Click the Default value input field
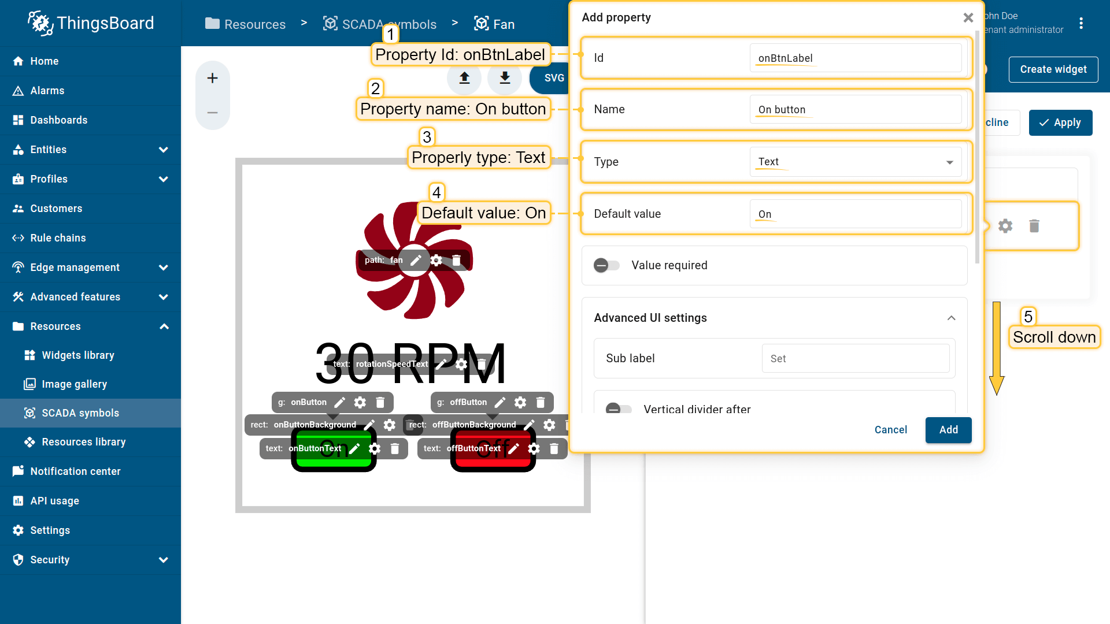The width and height of the screenshot is (1110, 624). [856, 214]
